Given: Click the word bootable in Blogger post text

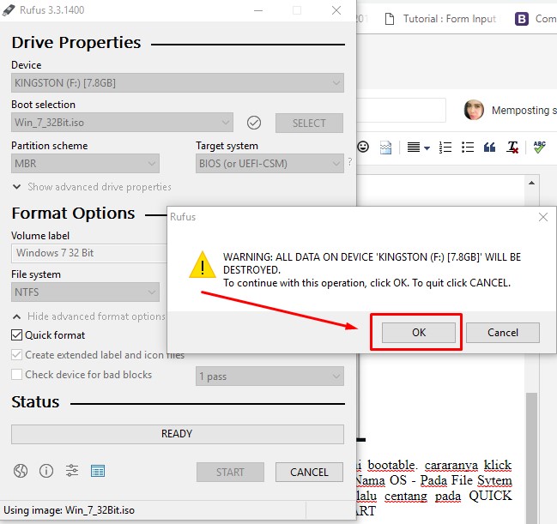Looking at the screenshot, I should click(x=391, y=465).
